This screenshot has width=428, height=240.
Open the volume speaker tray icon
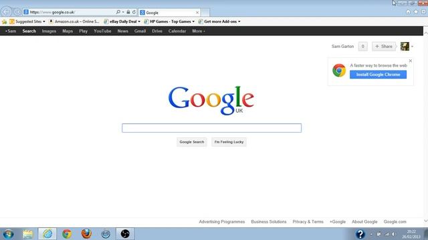(x=393, y=234)
